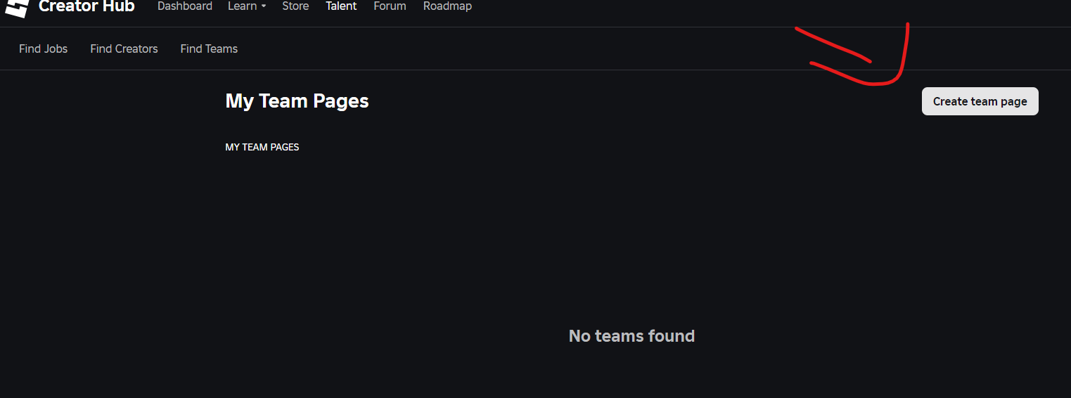Image resolution: width=1071 pixels, height=398 pixels.
Task: Click the No teams found message
Action: point(631,336)
